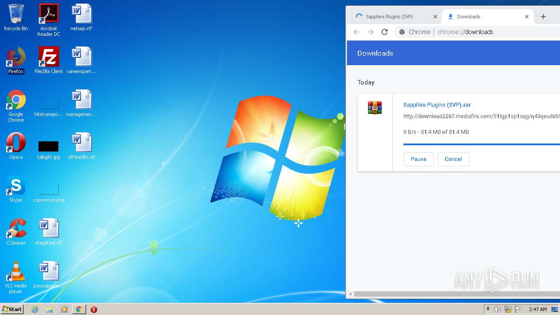Select the paypalpaper document icon
Screen dimensions: 560x315
coord(49,275)
